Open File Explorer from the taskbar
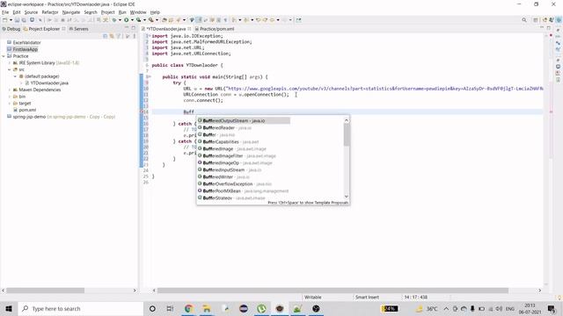 point(207,308)
